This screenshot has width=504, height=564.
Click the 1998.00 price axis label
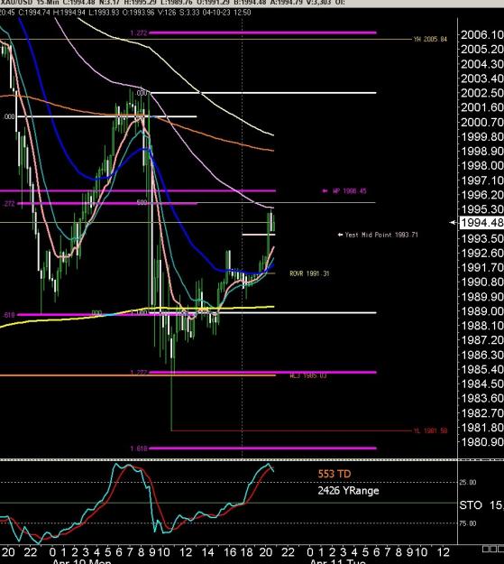[x=482, y=165]
